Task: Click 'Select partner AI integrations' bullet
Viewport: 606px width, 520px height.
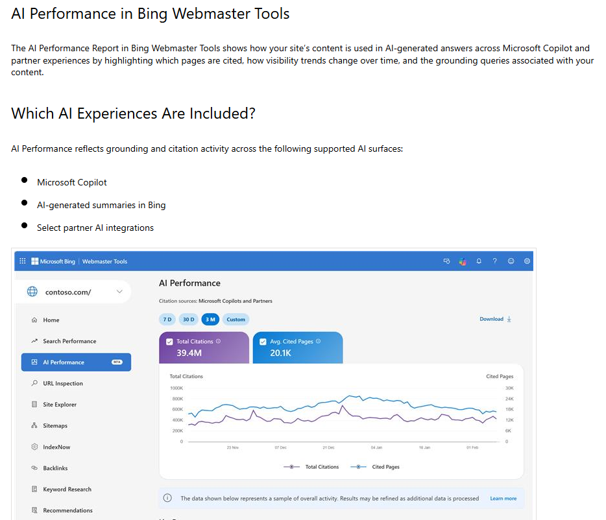Action: [x=95, y=228]
